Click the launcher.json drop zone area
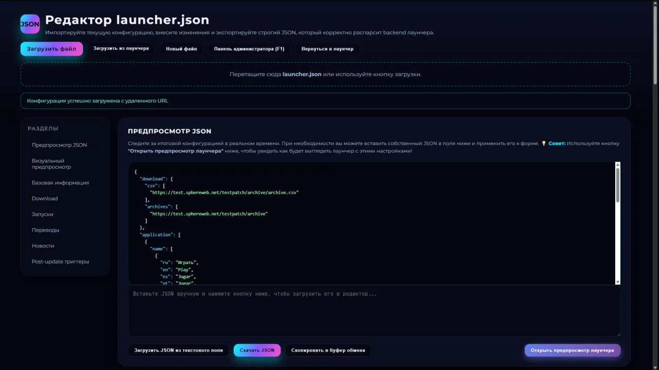659x370 pixels. pyautogui.click(x=325, y=75)
